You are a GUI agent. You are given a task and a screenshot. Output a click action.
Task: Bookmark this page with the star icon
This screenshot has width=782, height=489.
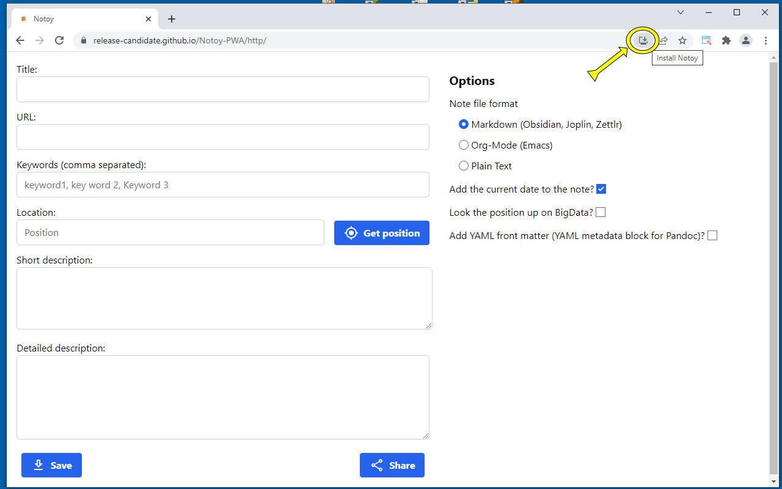pos(682,40)
